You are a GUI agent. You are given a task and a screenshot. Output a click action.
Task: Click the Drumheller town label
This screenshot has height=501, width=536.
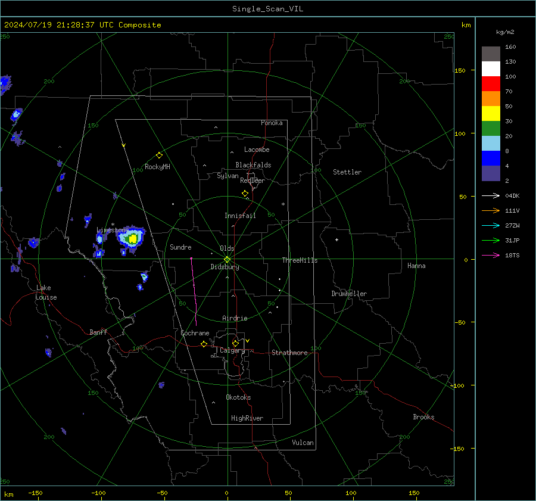349,294
